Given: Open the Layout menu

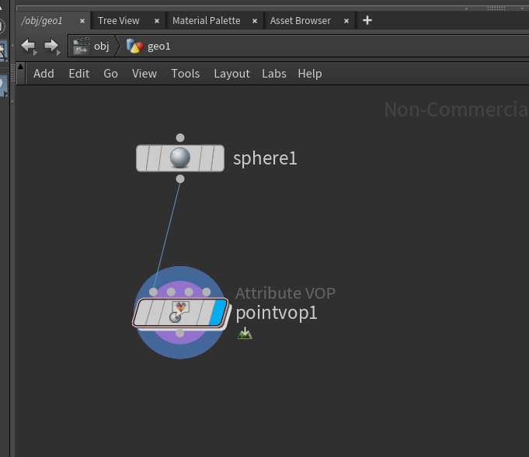Looking at the screenshot, I should (x=231, y=74).
